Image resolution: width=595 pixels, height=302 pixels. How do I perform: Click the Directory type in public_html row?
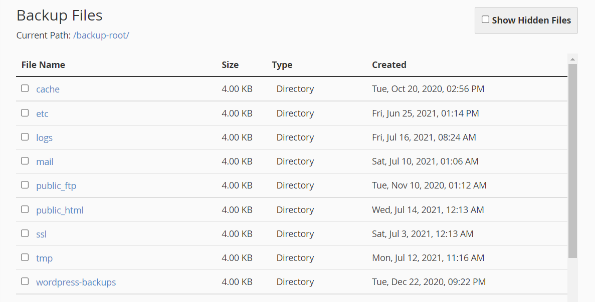(295, 210)
